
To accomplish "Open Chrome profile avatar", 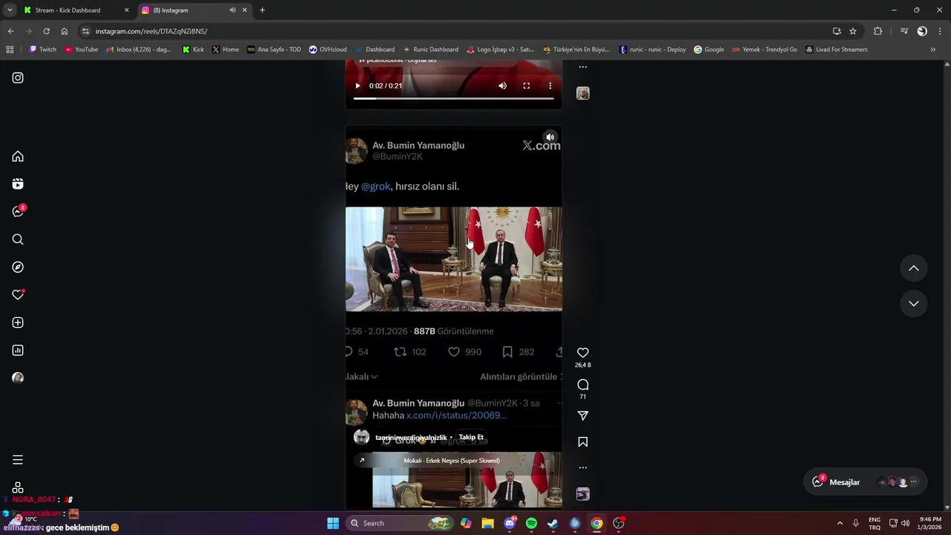I will click(x=922, y=31).
